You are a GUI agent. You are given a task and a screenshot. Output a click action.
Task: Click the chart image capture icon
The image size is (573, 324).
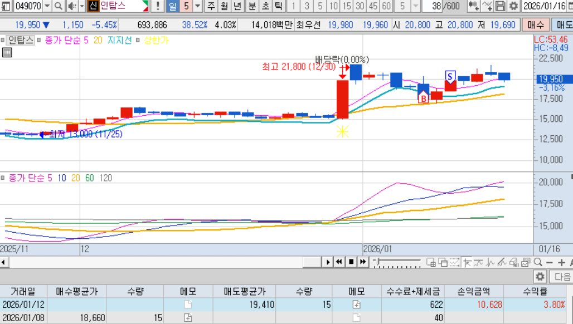point(526,262)
